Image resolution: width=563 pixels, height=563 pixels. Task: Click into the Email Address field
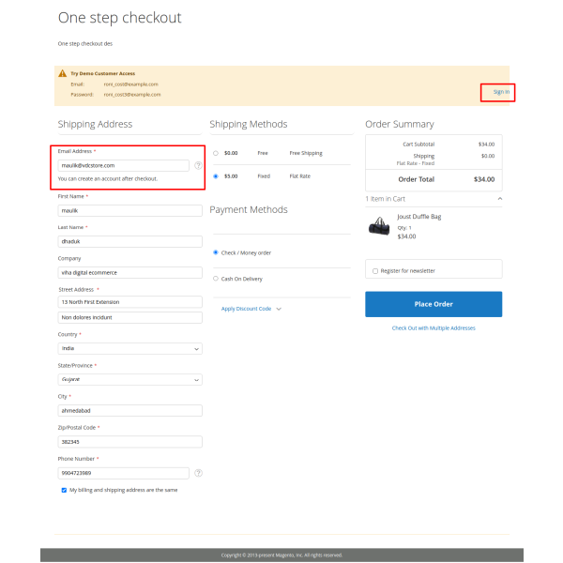pos(124,165)
